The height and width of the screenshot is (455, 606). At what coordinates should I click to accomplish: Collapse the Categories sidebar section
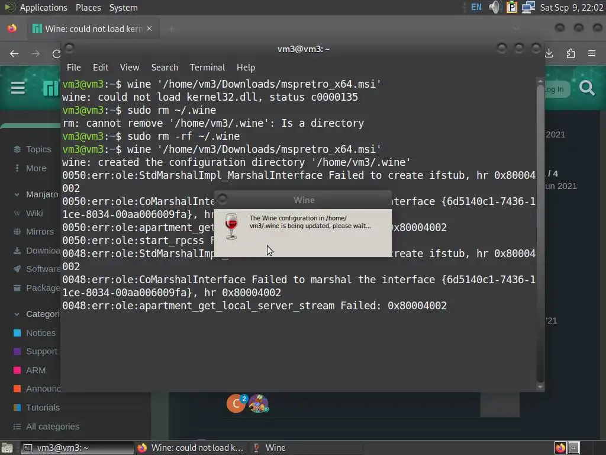pyautogui.click(x=36, y=314)
